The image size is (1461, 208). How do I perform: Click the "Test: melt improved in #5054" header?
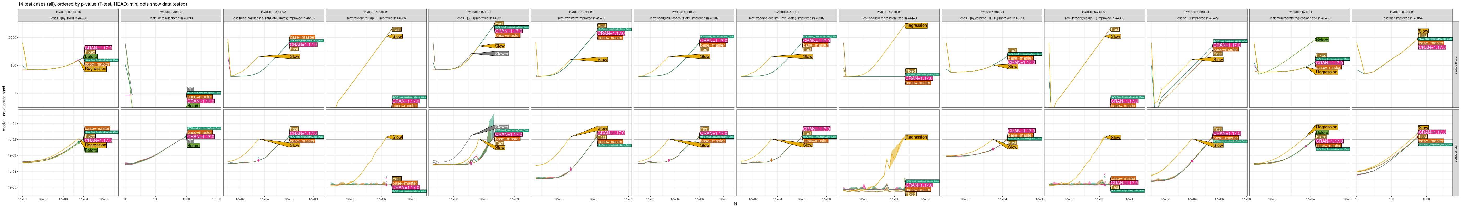click(x=1403, y=18)
